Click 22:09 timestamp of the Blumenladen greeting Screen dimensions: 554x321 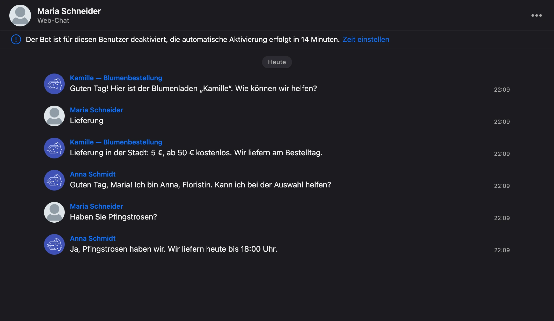pyautogui.click(x=502, y=90)
